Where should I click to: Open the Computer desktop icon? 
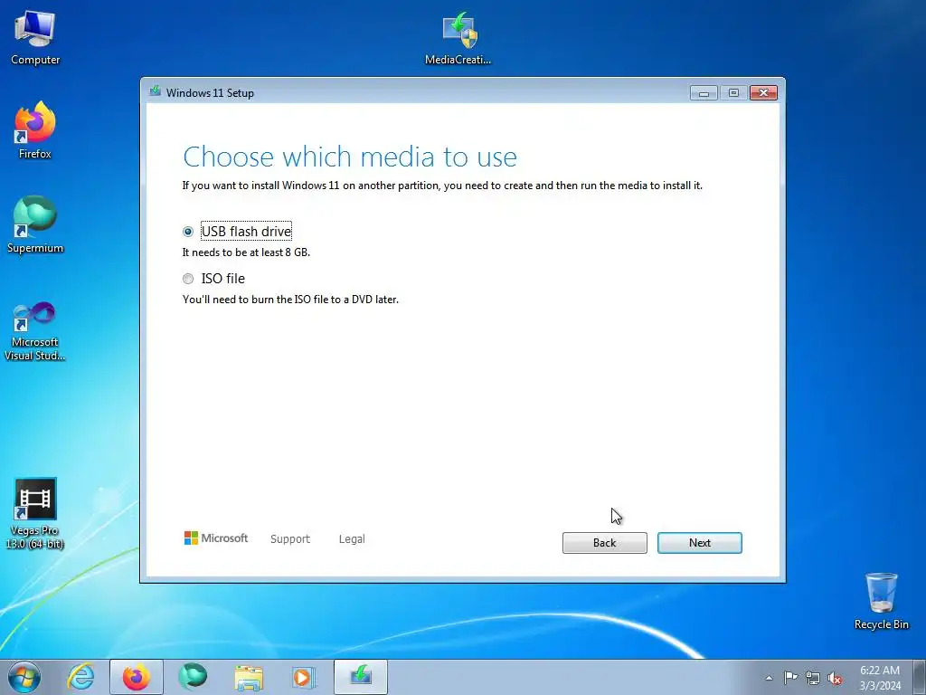click(35, 38)
